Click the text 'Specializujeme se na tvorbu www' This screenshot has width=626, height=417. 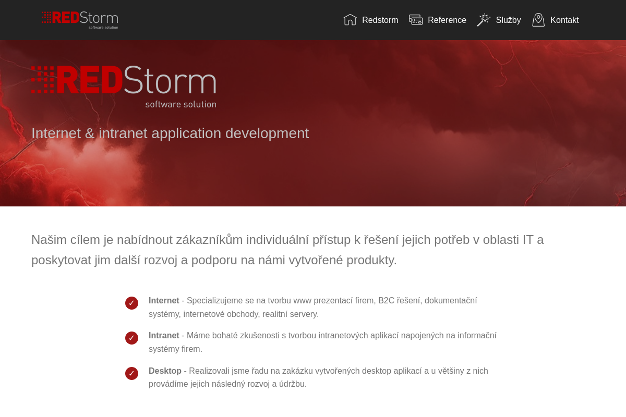tap(248, 301)
